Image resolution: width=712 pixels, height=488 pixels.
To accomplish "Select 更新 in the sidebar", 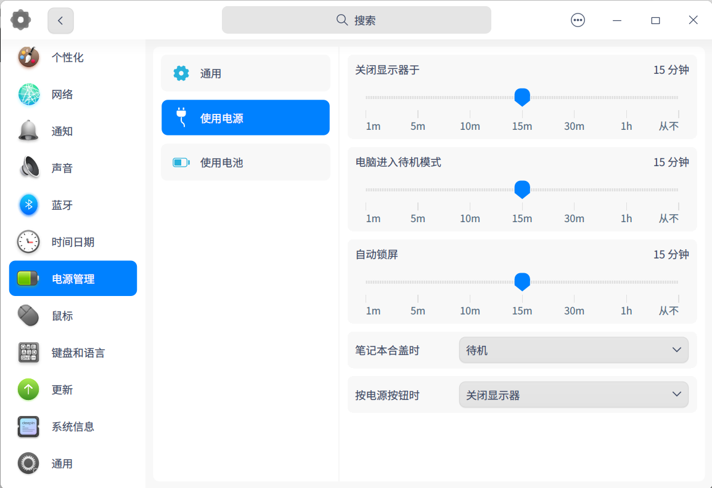I will [x=73, y=389].
